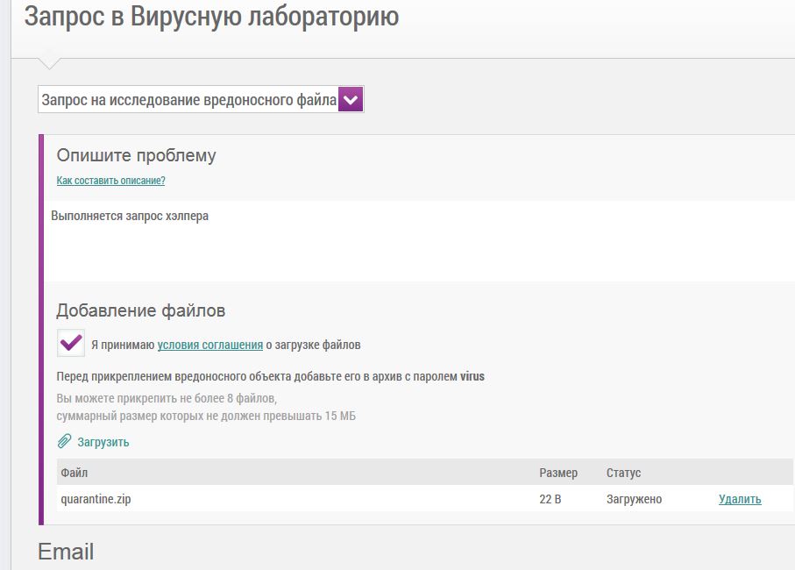This screenshot has height=570, width=795.
Task: Click the "Опишите проблему" section heading
Action: click(136, 156)
